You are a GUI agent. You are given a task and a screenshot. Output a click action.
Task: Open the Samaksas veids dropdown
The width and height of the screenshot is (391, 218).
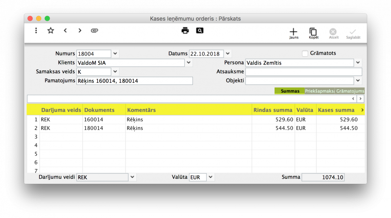click(115, 72)
